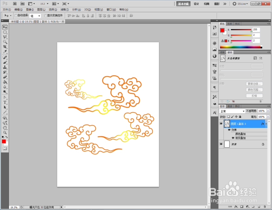Image resolution: width=272 pixels, height=210 pixels.
Task: Select the Polygonal Lasso tool
Action: (5, 37)
